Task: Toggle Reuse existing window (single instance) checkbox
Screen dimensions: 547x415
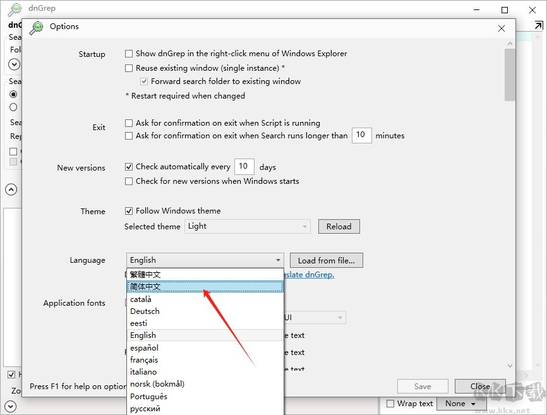Action: (129, 68)
